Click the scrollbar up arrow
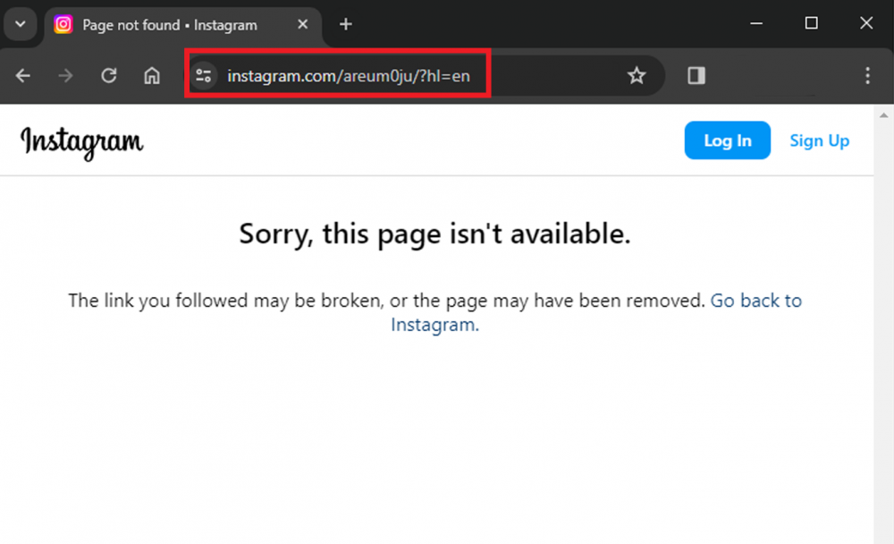 (x=884, y=115)
